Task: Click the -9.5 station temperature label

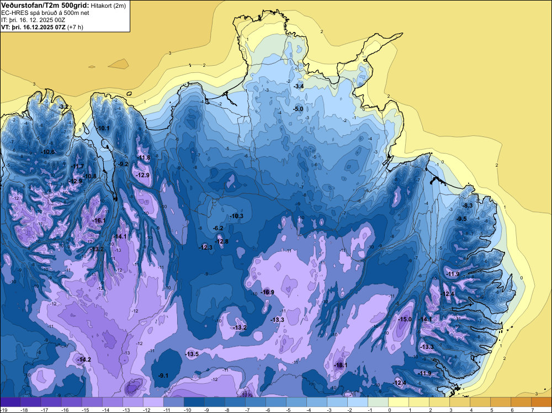Action: (x=461, y=219)
